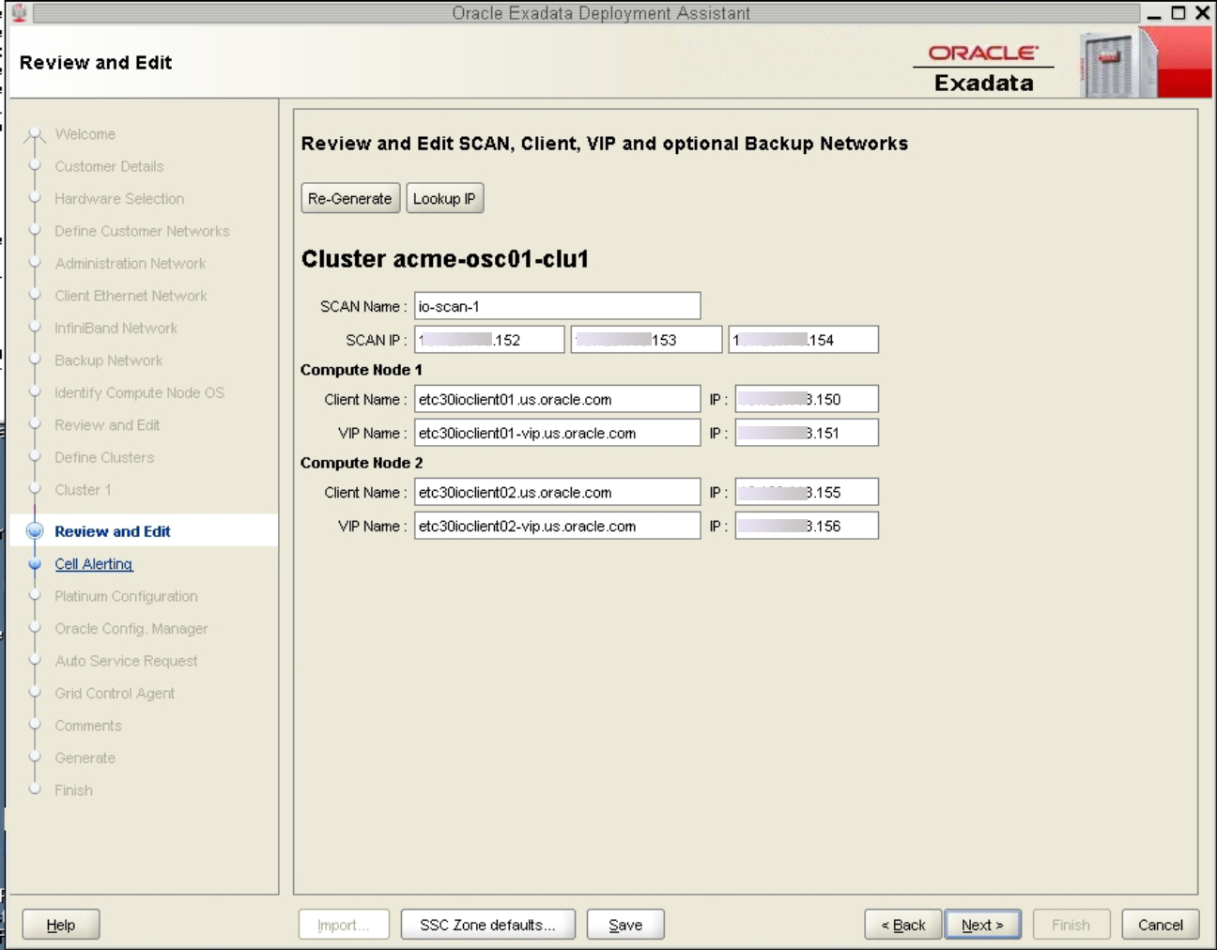Maximize the Deployment Assistant window
1217x950 pixels.
1178,13
